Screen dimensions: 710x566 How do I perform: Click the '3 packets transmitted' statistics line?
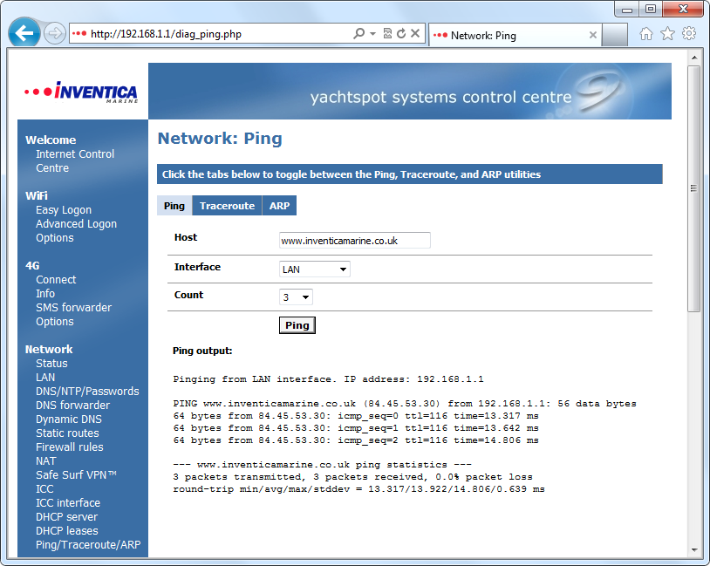click(x=352, y=477)
